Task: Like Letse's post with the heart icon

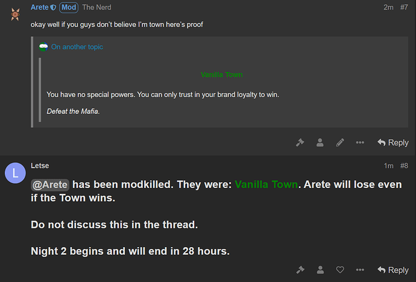Action: [x=340, y=270]
